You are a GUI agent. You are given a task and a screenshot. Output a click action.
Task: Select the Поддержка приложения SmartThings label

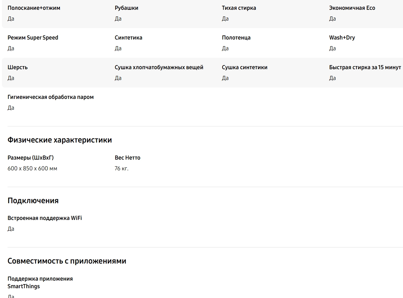click(x=40, y=283)
